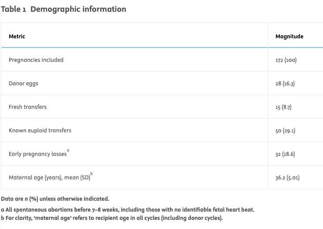The height and width of the screenshot is (229, 323).
Task: Open footnote 'a' superscript after pregnancy losses
Action: [x=68, y=150]
